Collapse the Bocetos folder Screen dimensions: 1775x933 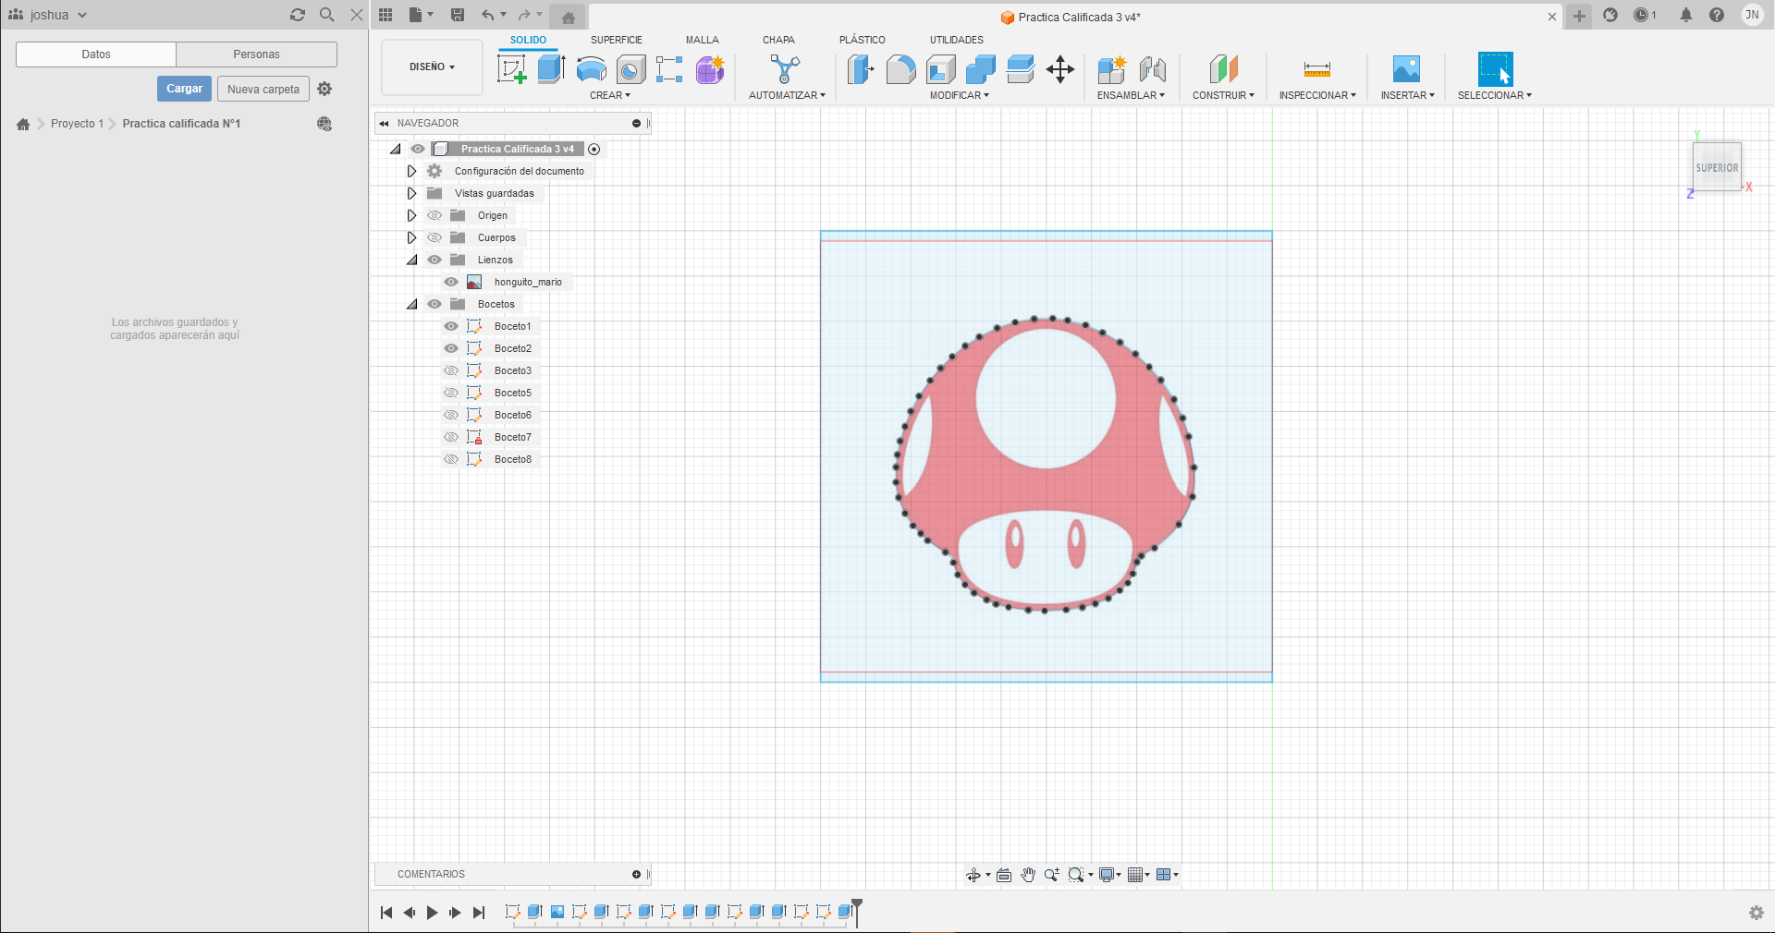tap(411, 304)
